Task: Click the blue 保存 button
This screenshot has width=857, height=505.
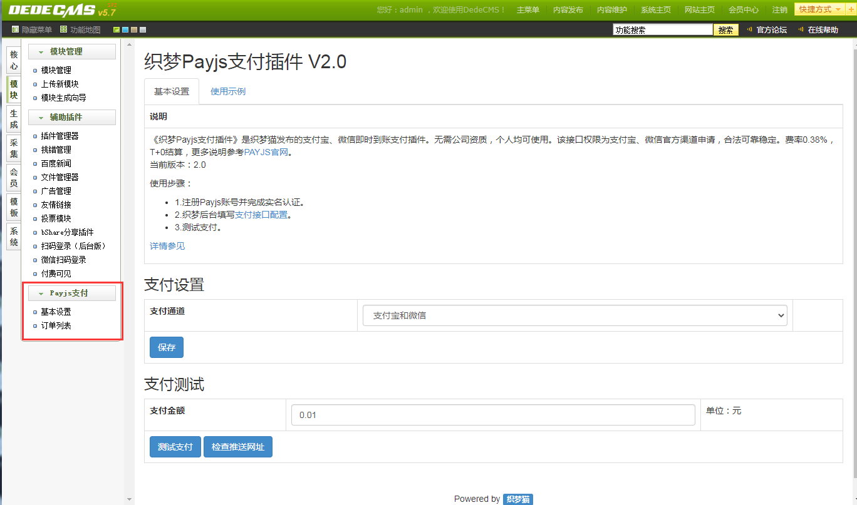Action: point(167,347)
